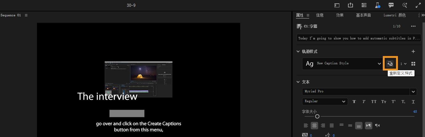Open the style level 1 dropdown
Screen dimensions: 425x137
403,63
